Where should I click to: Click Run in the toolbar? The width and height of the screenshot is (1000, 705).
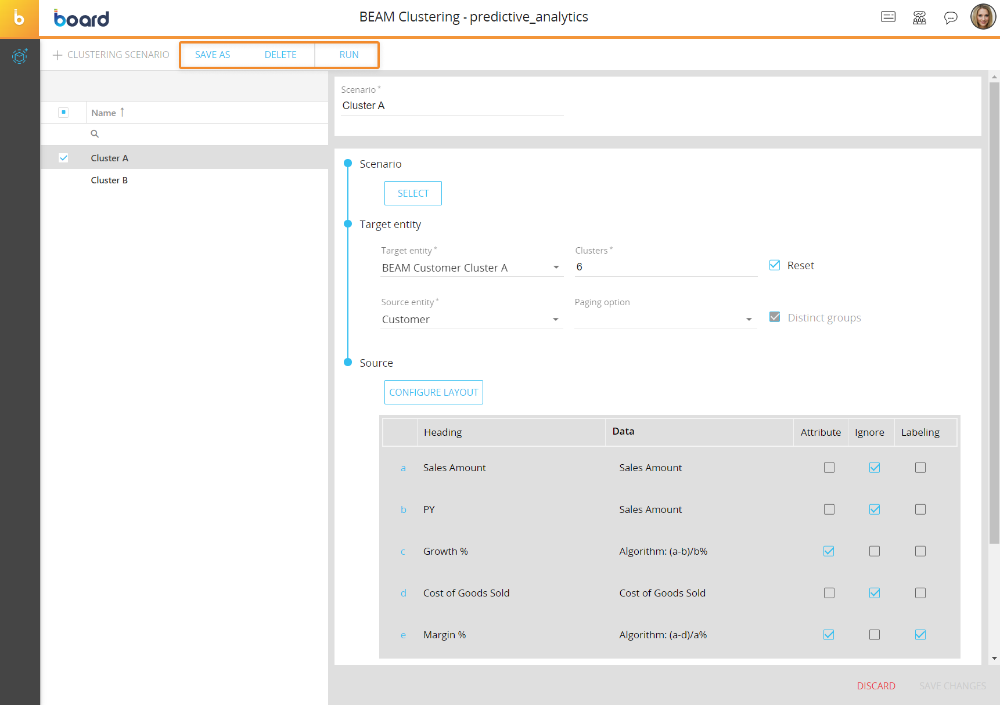[x=348, y=55]
